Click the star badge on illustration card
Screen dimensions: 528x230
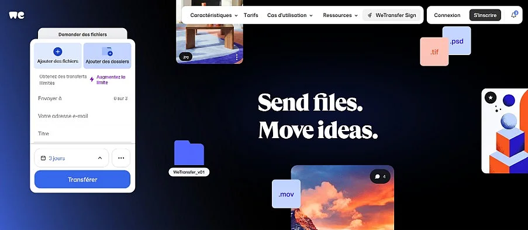click(x=491, y=98)
